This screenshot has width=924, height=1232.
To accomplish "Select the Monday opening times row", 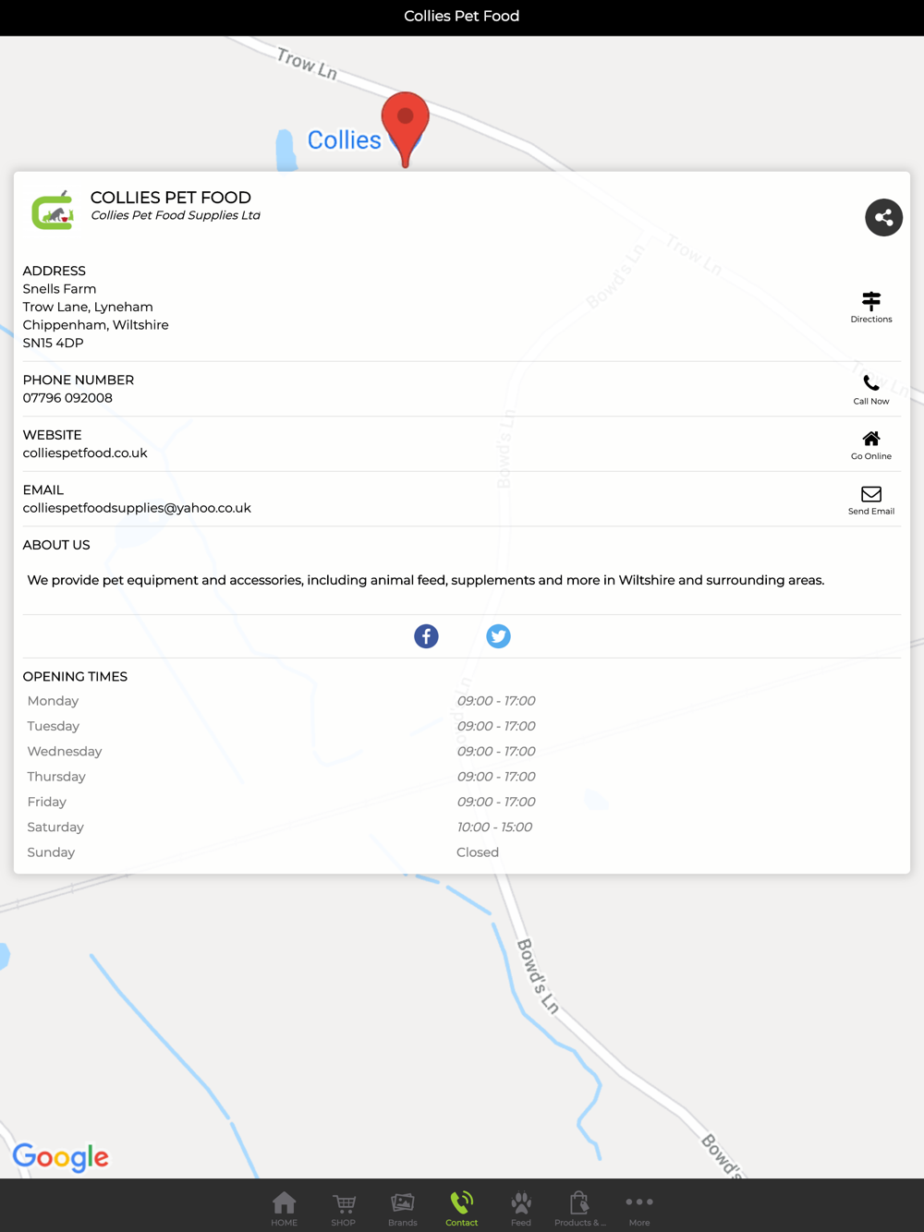I will 462,701.
